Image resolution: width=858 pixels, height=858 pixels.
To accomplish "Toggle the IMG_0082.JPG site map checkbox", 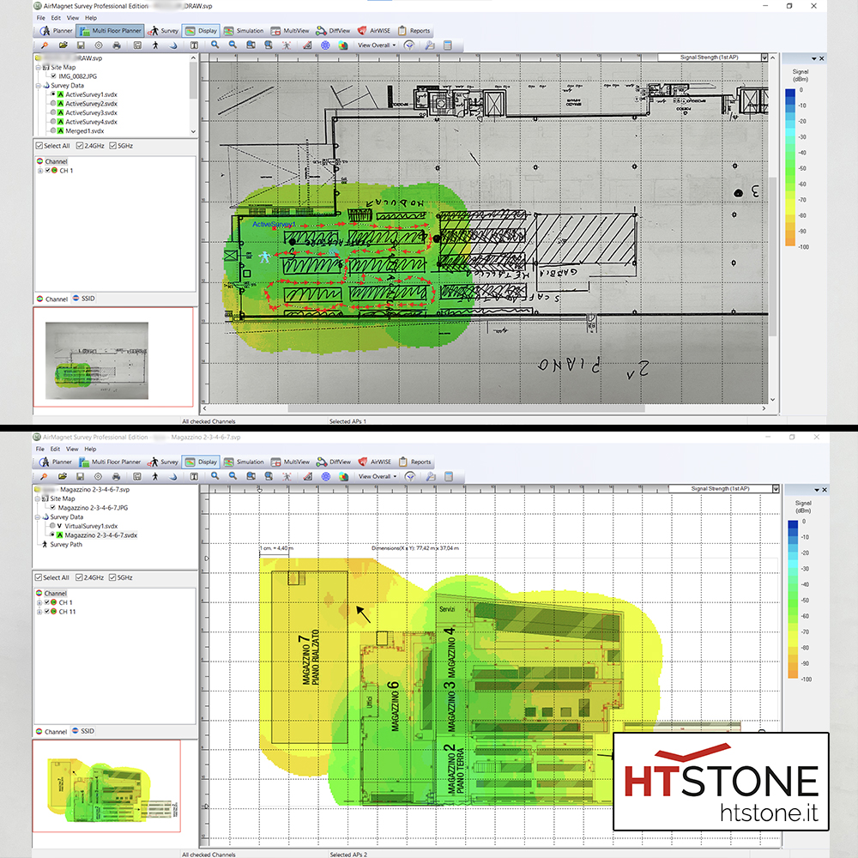I will click(53, 76).
